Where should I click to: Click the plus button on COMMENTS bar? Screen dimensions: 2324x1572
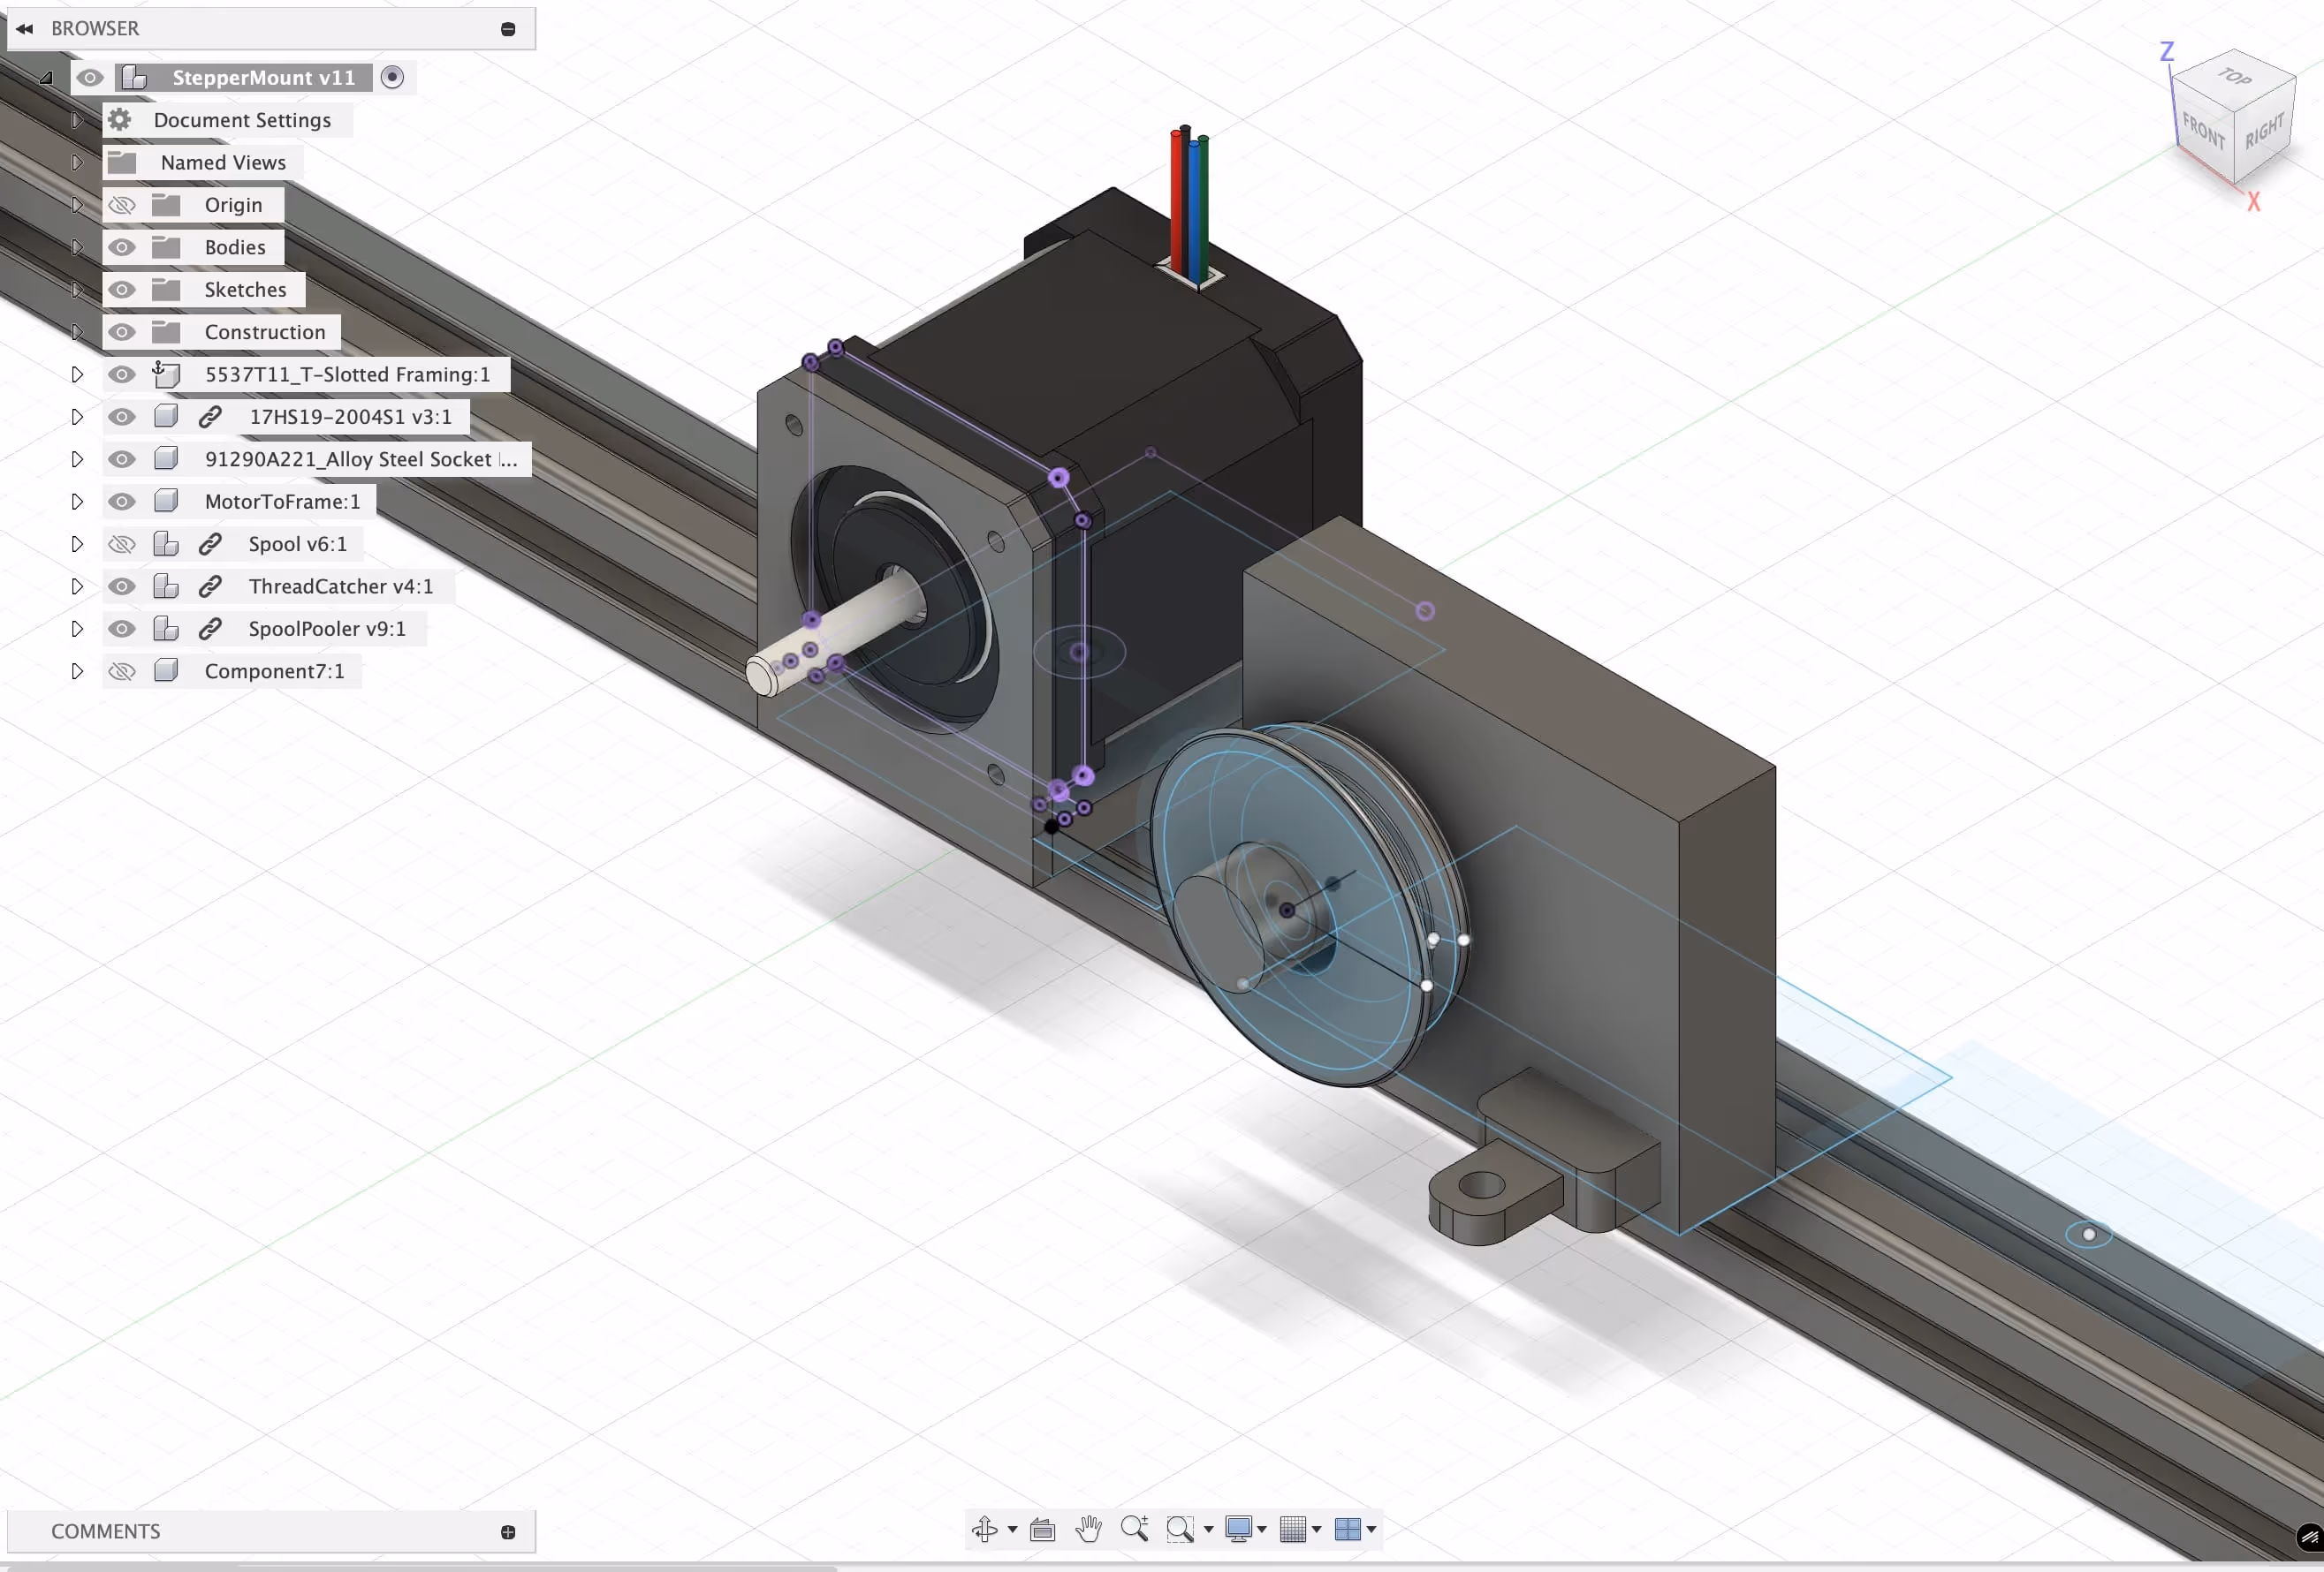tap(509, 1531)
